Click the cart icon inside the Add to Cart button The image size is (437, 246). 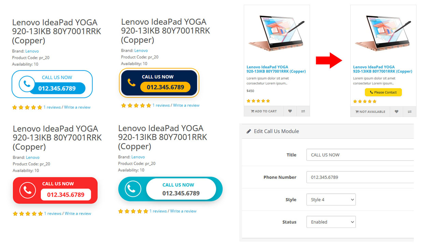click(253, 111)
